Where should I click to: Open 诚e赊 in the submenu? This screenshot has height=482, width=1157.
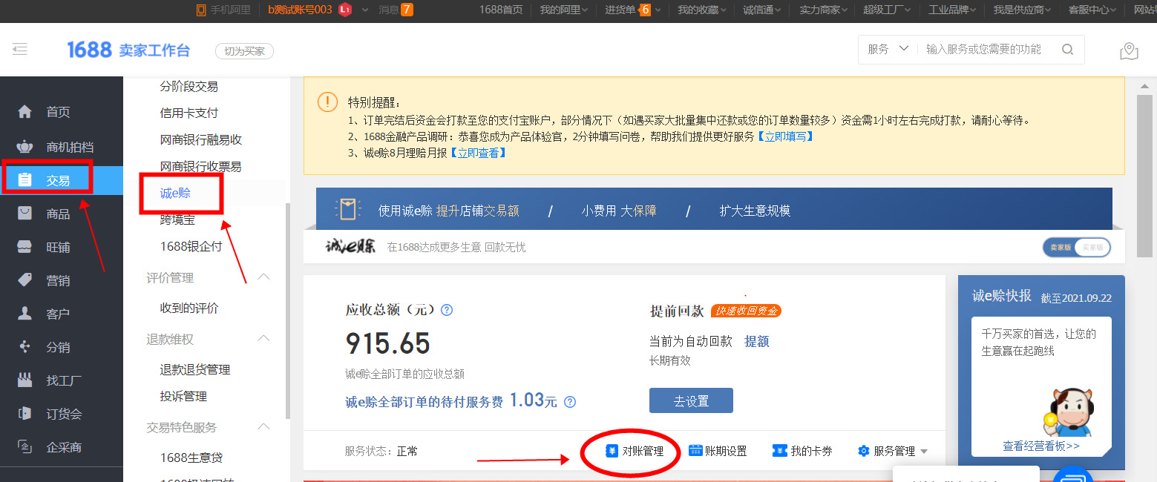(x=176, y=194)
